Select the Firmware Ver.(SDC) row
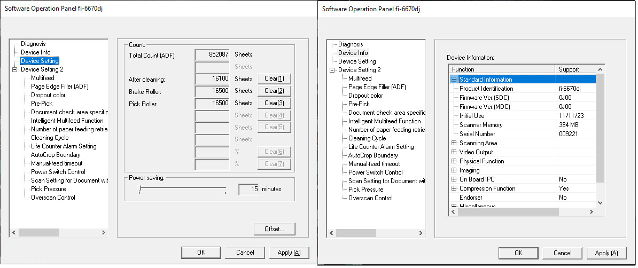 coord(523,98)
